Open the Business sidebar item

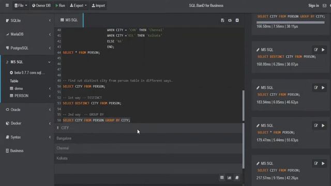pyautogui.click(x=17, y=151)
